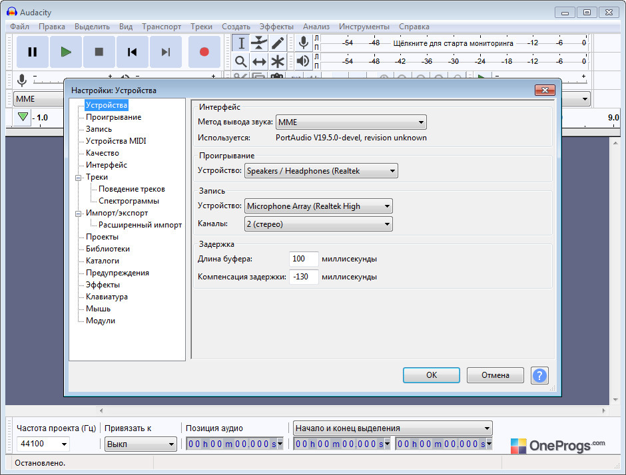The height and width of the screenshot is (475, 626).
Task: Select Клавиатура in preferences tree
Action: 107,297
